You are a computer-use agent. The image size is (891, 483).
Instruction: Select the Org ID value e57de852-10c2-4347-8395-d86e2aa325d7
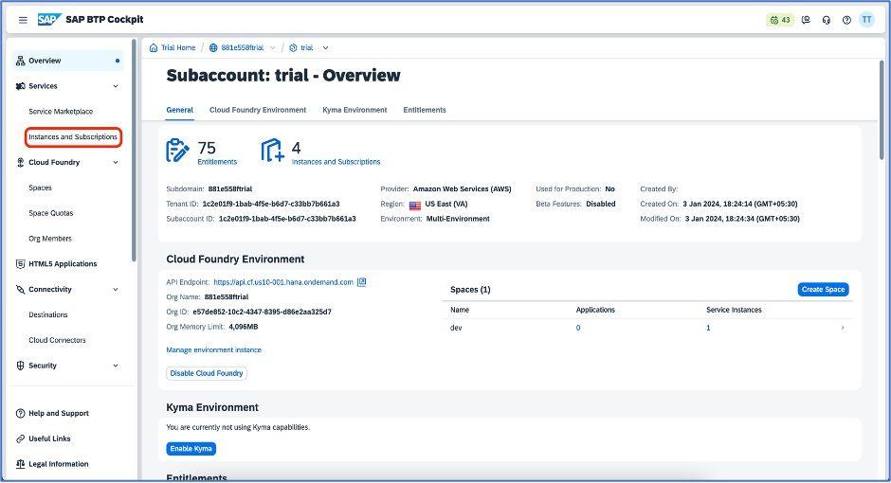click(262, 312)
